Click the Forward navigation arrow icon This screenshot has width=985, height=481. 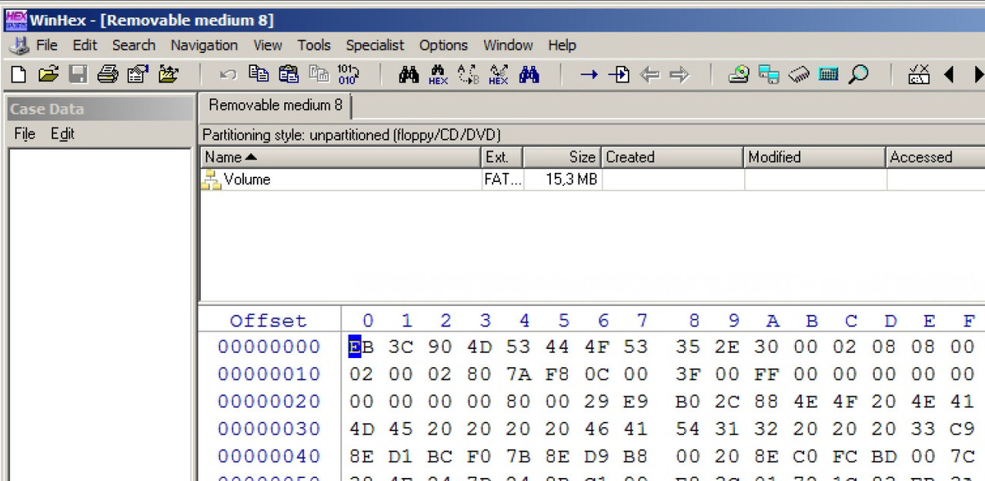[679, 75]
